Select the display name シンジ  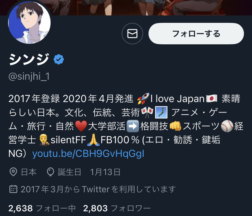tap(29, 59)
